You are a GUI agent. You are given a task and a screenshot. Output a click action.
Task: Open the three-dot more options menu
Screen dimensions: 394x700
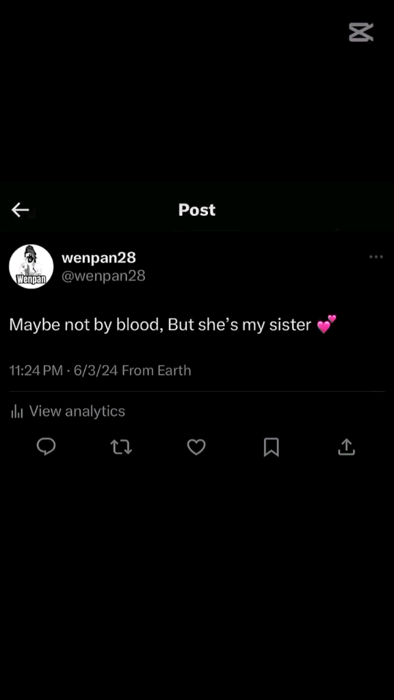pyautogui.click(x=376, y=257)
